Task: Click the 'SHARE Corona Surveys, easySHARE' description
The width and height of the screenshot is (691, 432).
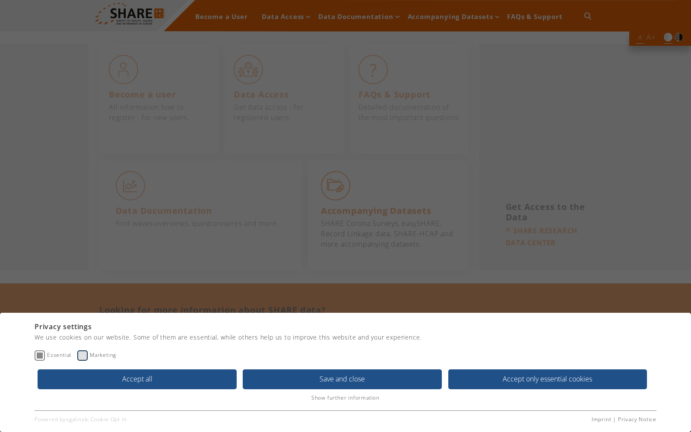Action: [x=387, y=234]
